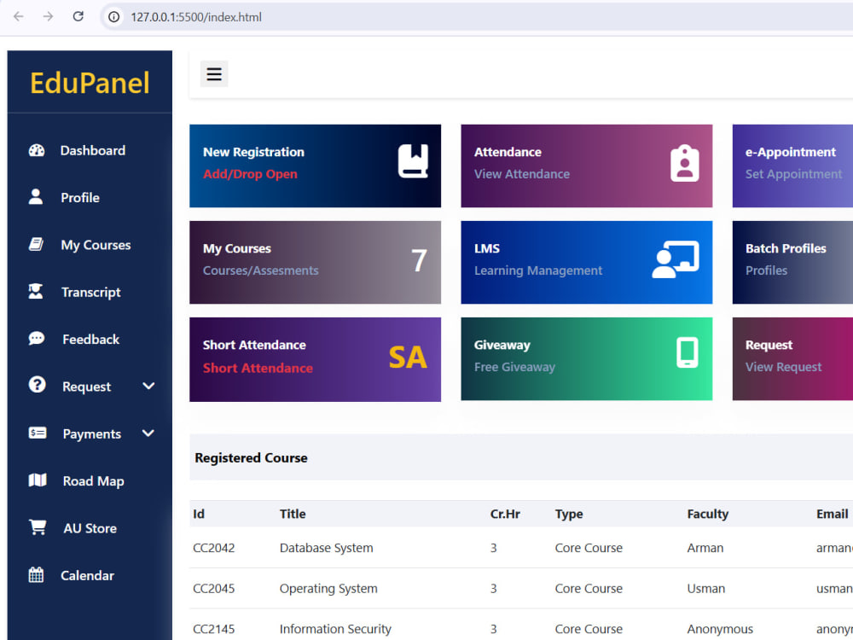Click the browser back arrow
Image resolution: width=853 pixels, height=640 pixels.
pyautogui.click(x=19, y=17)
